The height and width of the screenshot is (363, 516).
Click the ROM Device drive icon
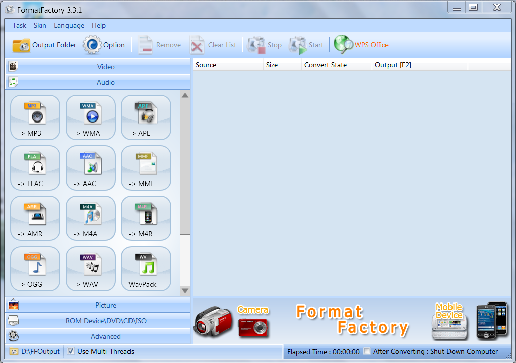coord(13,320)
